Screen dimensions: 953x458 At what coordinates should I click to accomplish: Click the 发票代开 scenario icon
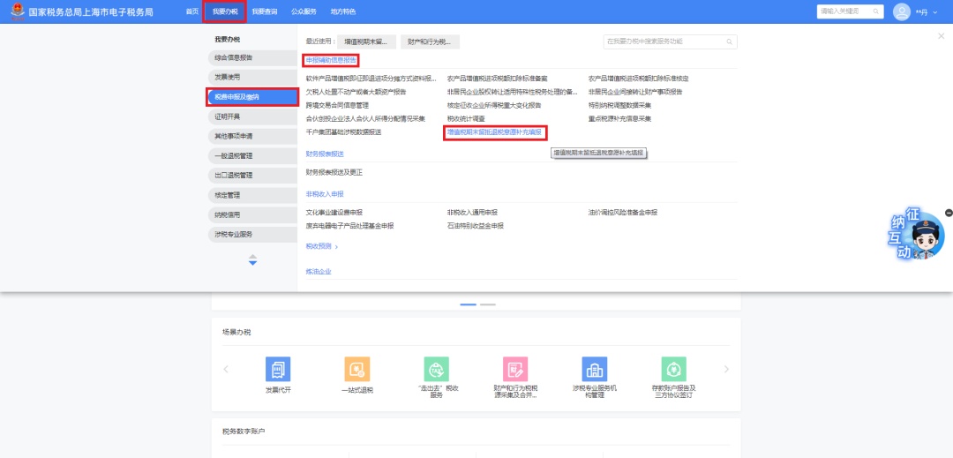point(278,370)
